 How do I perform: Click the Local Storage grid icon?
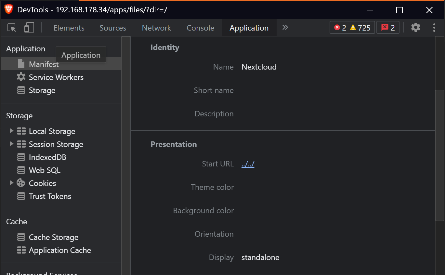click(21, 131)
